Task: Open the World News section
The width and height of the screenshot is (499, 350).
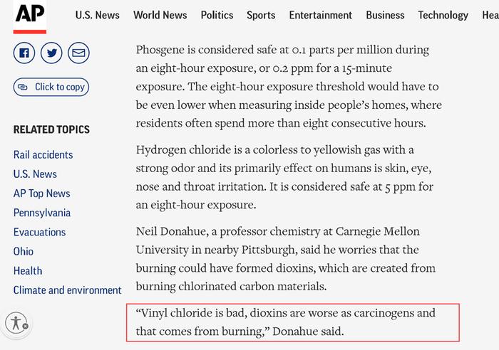Action: pos(160,15)
